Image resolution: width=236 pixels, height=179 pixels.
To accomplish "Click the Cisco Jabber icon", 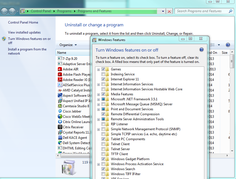I will point(60,111).
